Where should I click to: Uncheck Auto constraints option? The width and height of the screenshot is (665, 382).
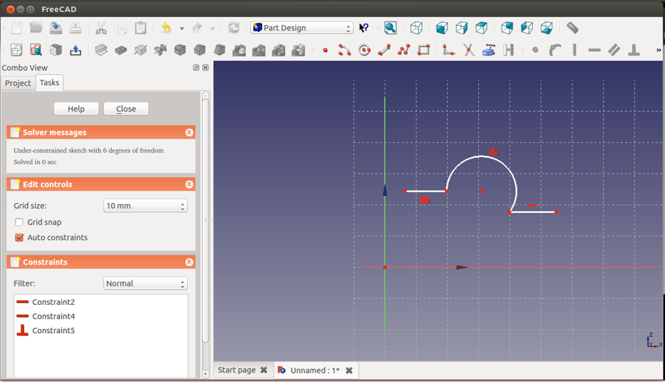(x=19, y=237)
